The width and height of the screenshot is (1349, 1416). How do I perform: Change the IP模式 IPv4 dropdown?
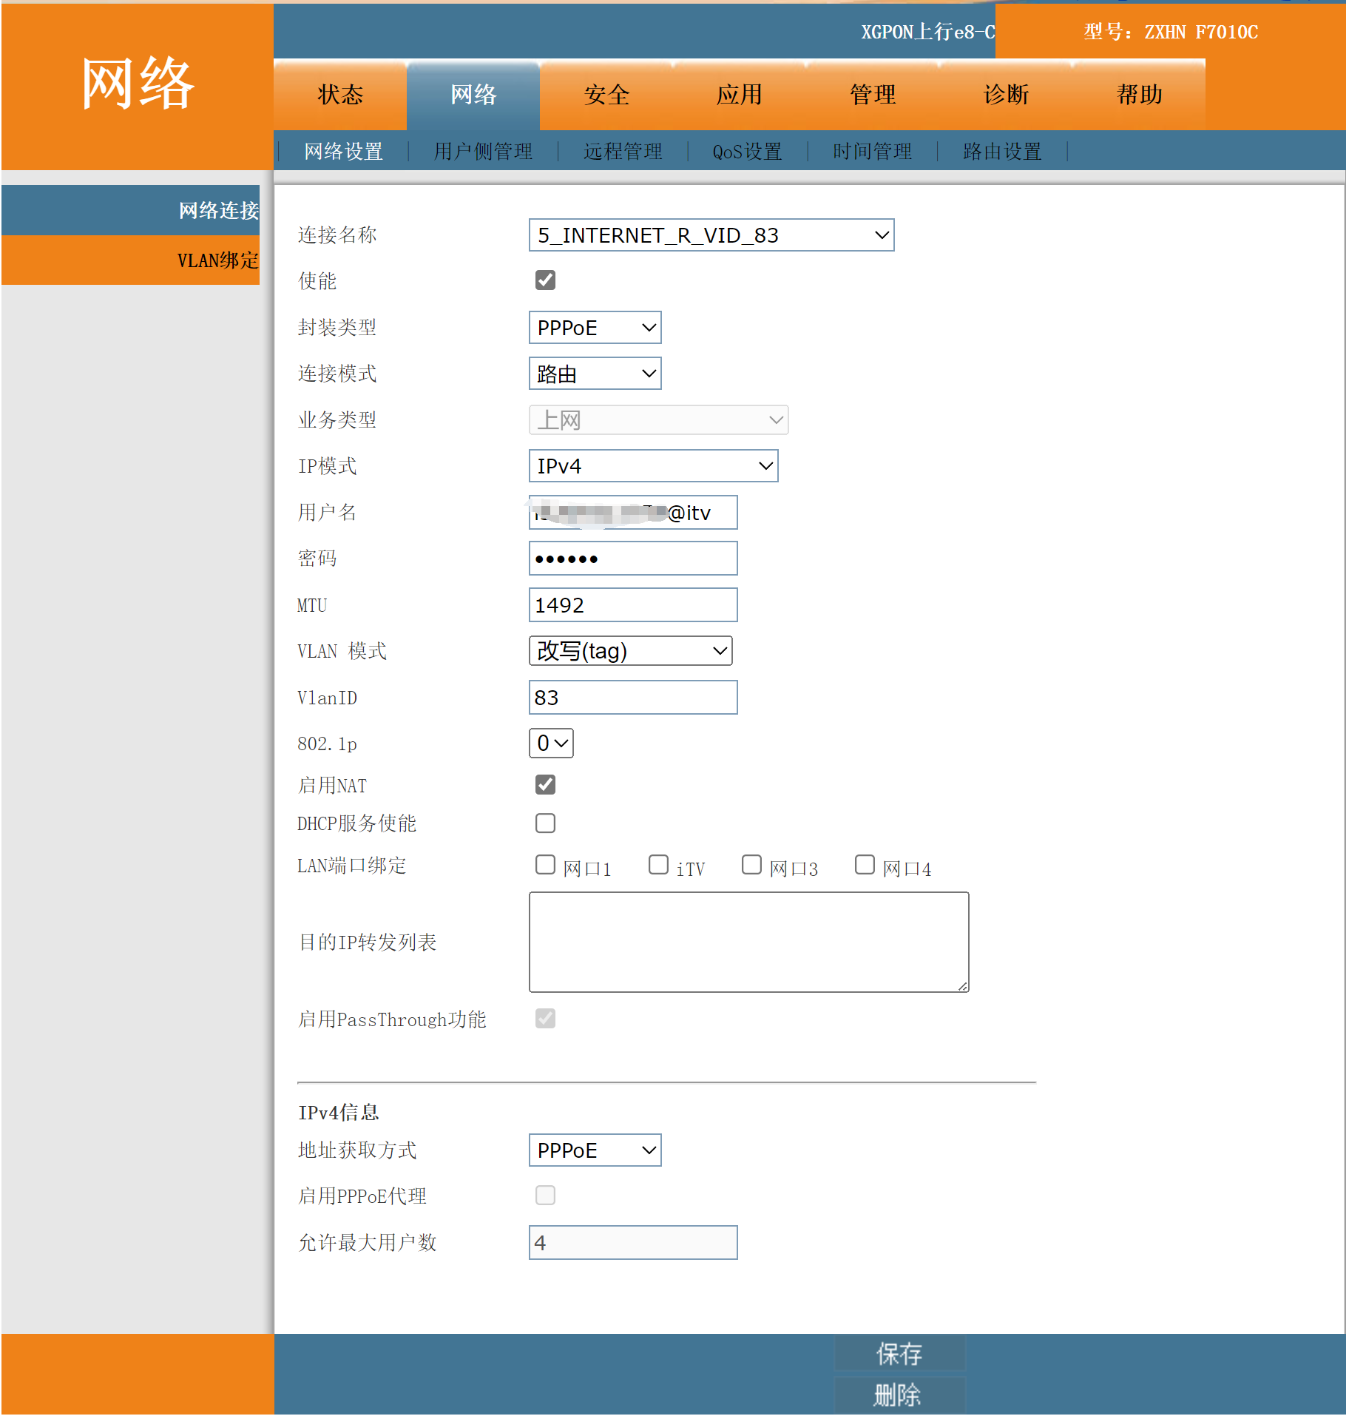click(653, 466)
